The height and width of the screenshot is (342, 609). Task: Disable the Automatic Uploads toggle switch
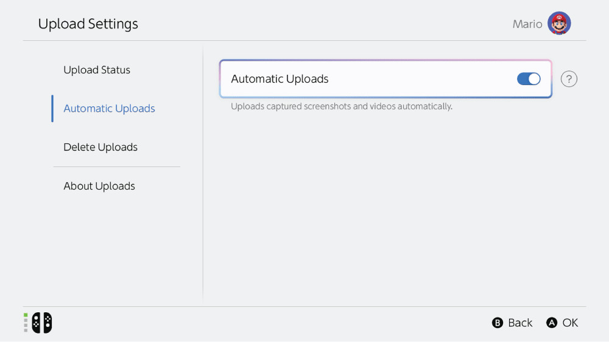coord(528,79)
